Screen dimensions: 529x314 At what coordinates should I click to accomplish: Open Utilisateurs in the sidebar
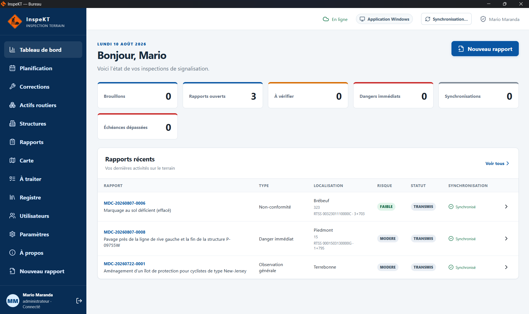coord(43,216)
